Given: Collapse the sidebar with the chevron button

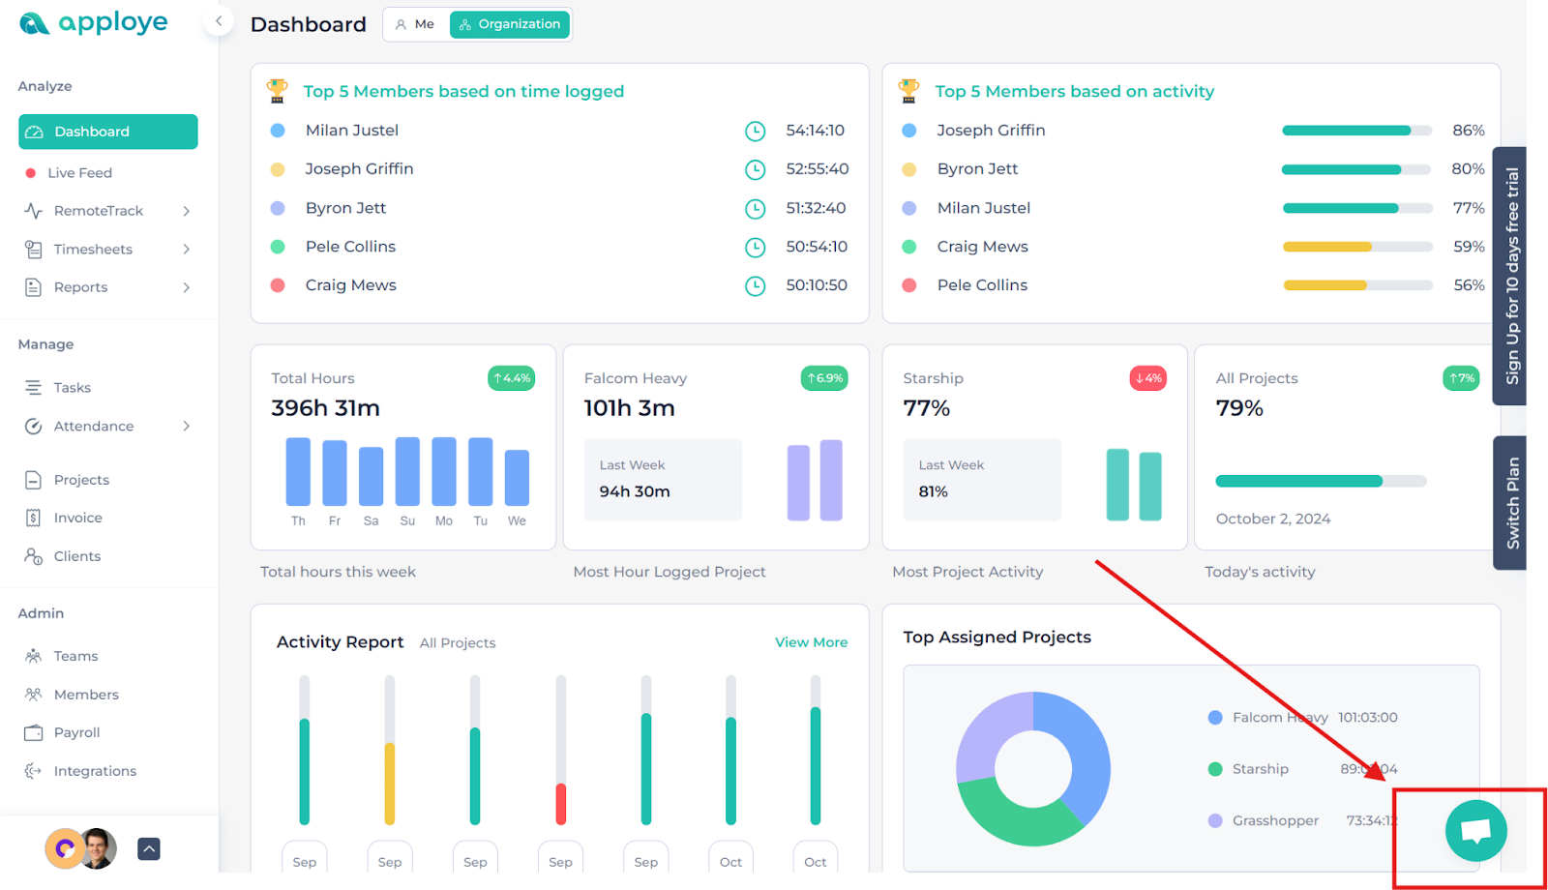Looking at the screenshot, I should coord(219,20).
